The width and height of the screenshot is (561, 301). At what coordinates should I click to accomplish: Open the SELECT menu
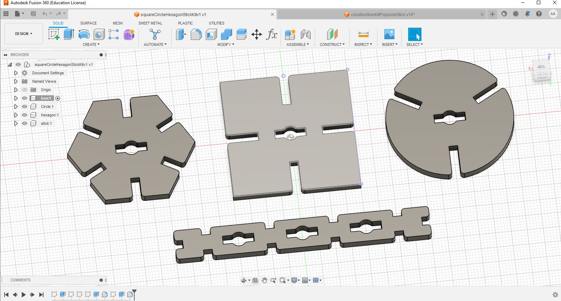click(414, 45)
